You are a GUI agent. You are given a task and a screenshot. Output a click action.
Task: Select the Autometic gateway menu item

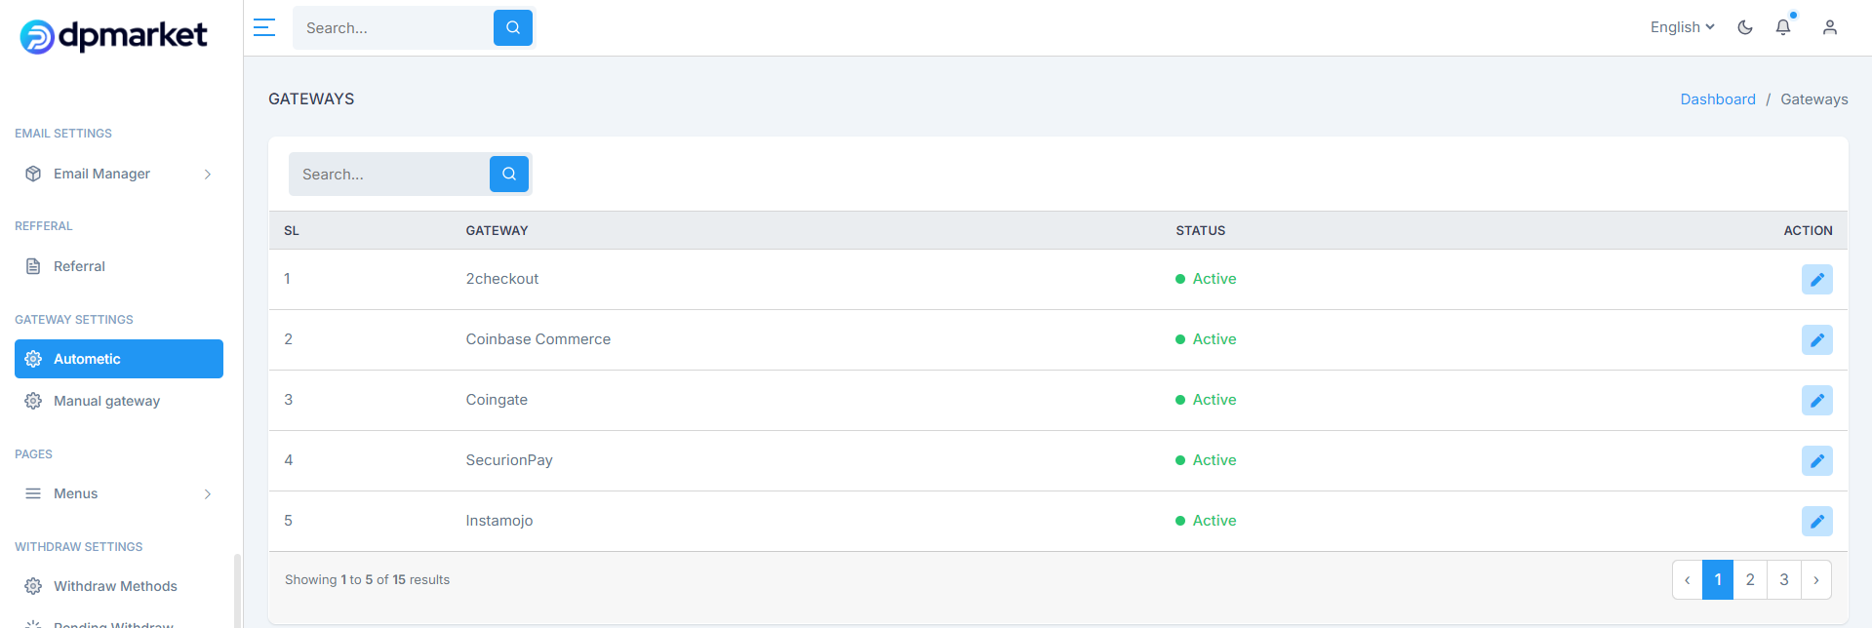[119, 359]
